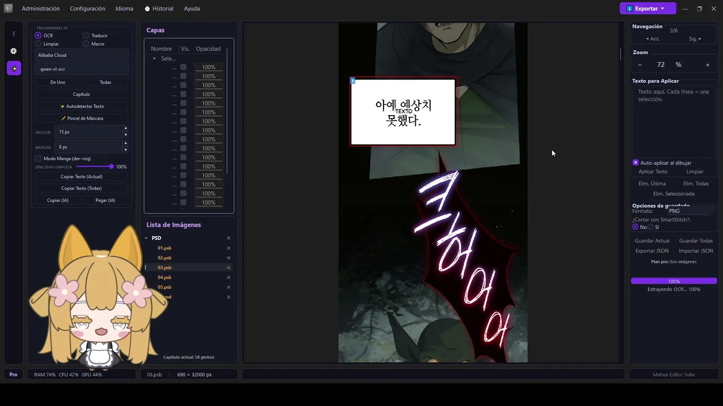
Task: Open the Administración menu
Action: [41, 8]
